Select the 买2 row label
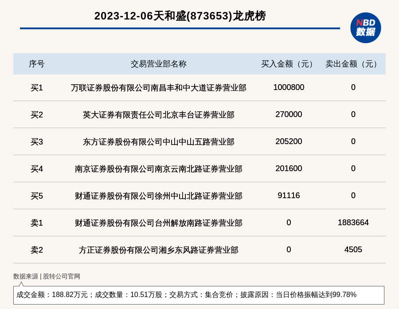399x309 pixels. coord(37,115)
